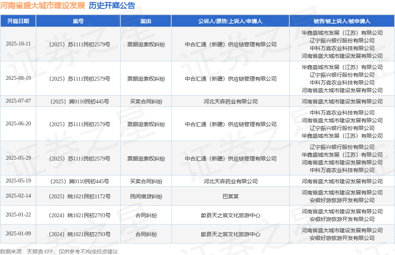Click the 数据来源：天眼查APP footer note

tap(59, 252)
